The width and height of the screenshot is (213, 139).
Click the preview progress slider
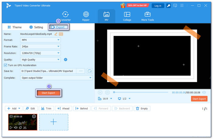(141, 92)
